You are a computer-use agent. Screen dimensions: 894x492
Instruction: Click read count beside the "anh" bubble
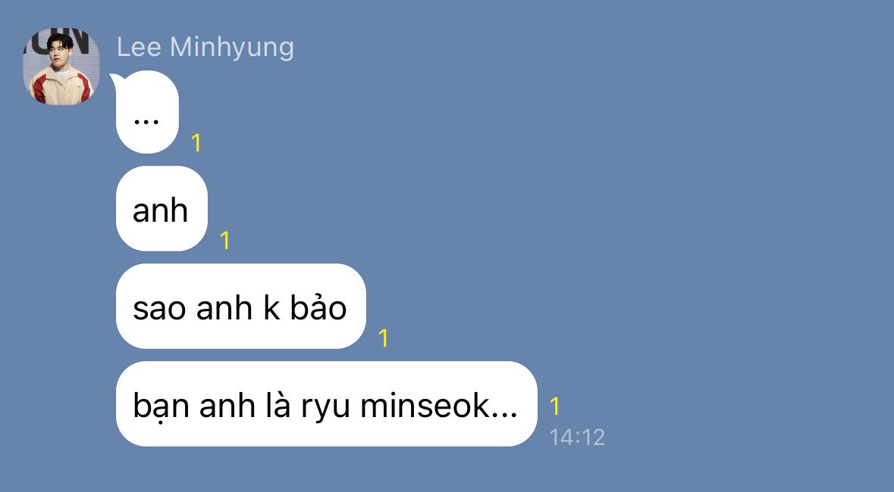(x=225, y=240)
